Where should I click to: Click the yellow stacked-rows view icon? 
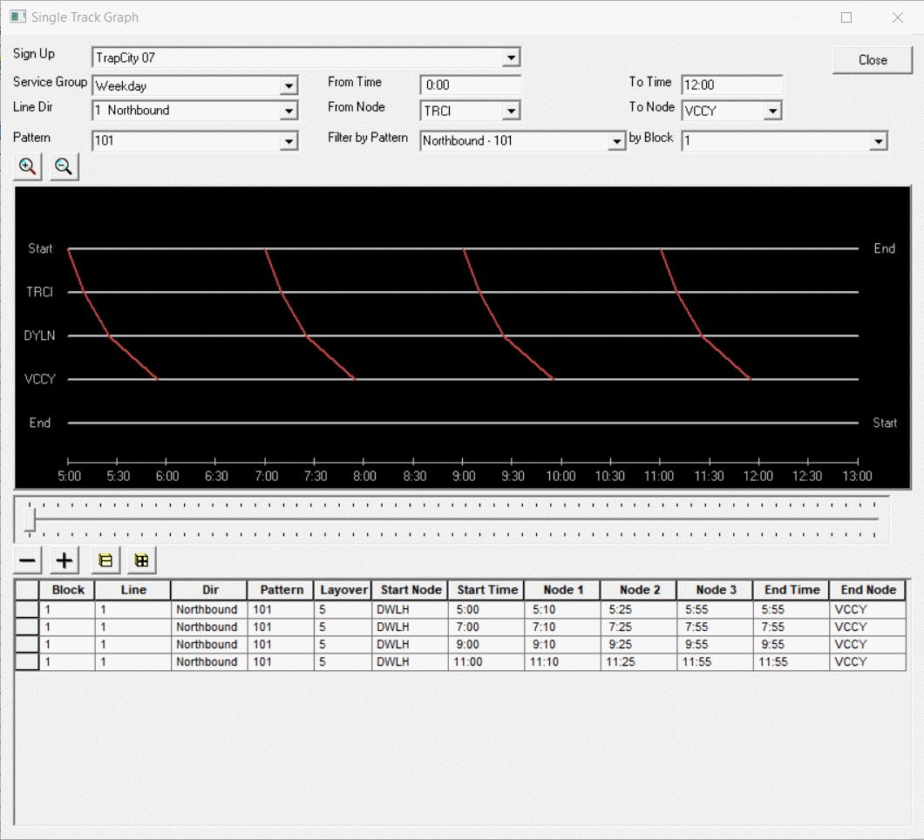coord(105,560)
